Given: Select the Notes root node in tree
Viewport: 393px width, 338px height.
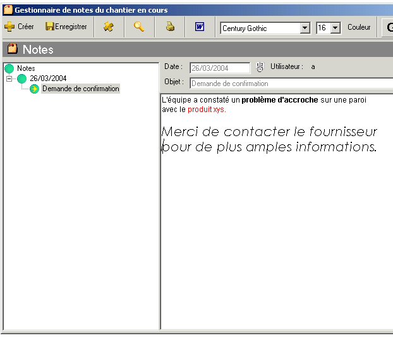Looking at the screenshot, I should [26, 68].
